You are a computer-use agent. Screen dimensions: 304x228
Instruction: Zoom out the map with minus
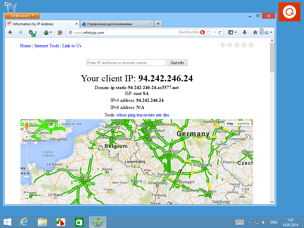point(27,195)
